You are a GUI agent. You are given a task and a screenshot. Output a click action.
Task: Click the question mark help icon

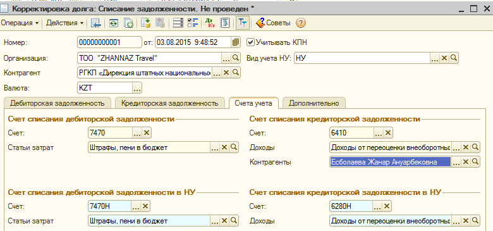(301, 23)
